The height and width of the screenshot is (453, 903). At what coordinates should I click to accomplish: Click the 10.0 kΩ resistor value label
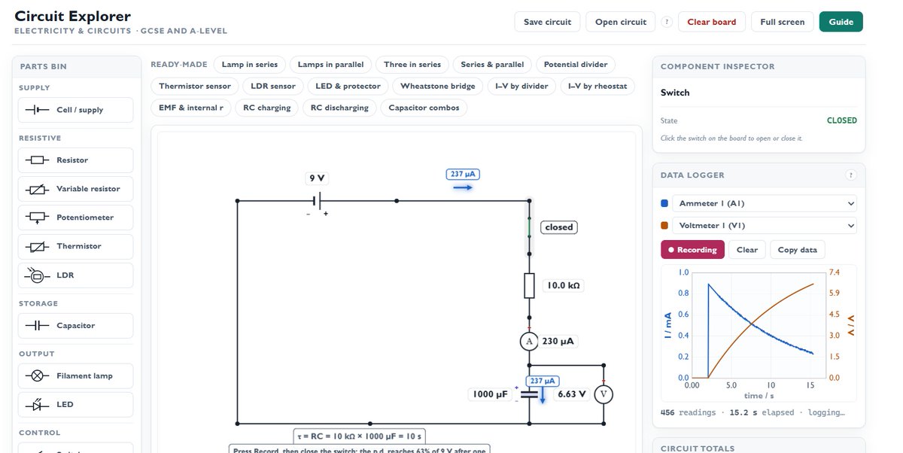[x=563, y=286]
